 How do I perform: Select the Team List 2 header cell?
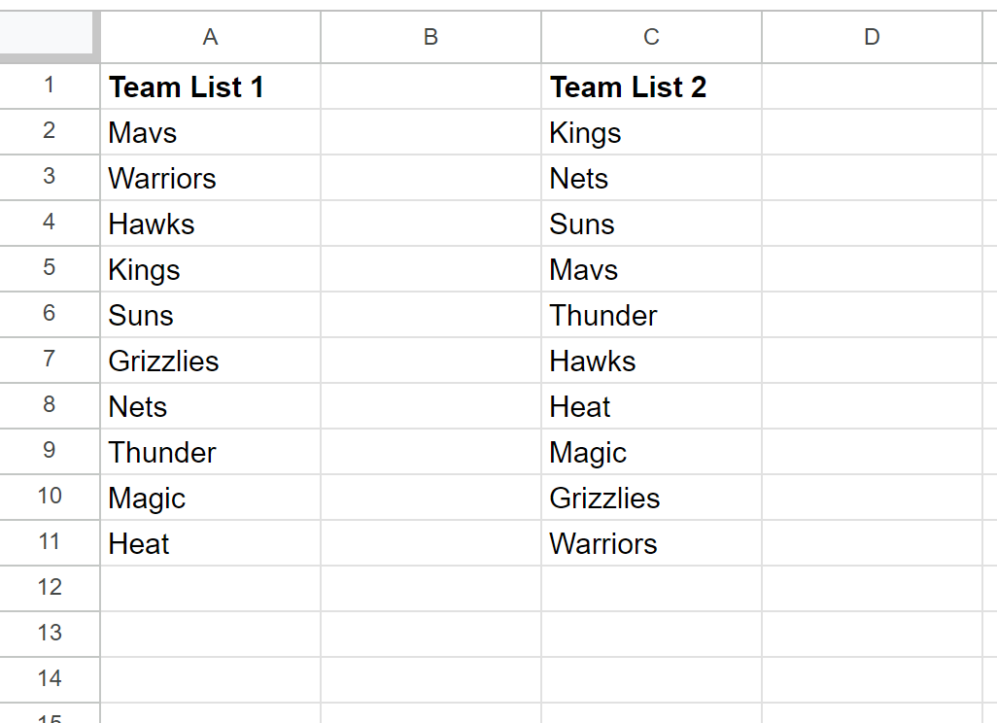point(652,86)
